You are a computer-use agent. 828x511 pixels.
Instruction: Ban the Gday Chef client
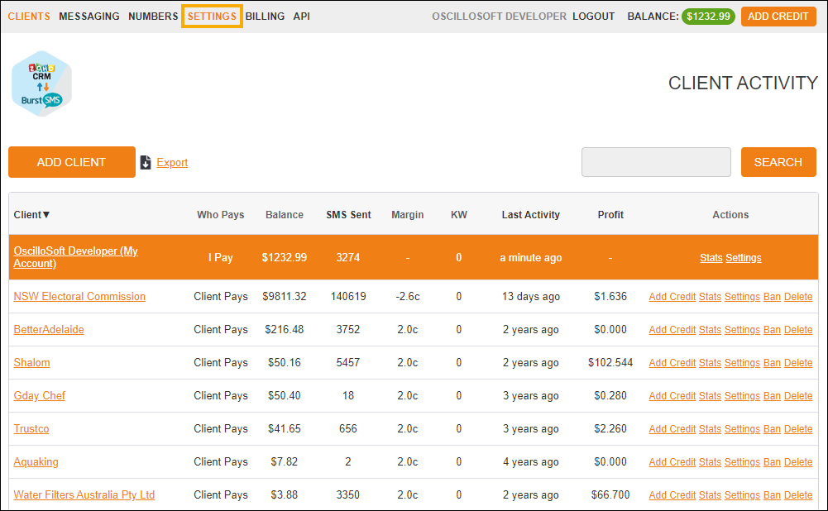tap(772, 396)
